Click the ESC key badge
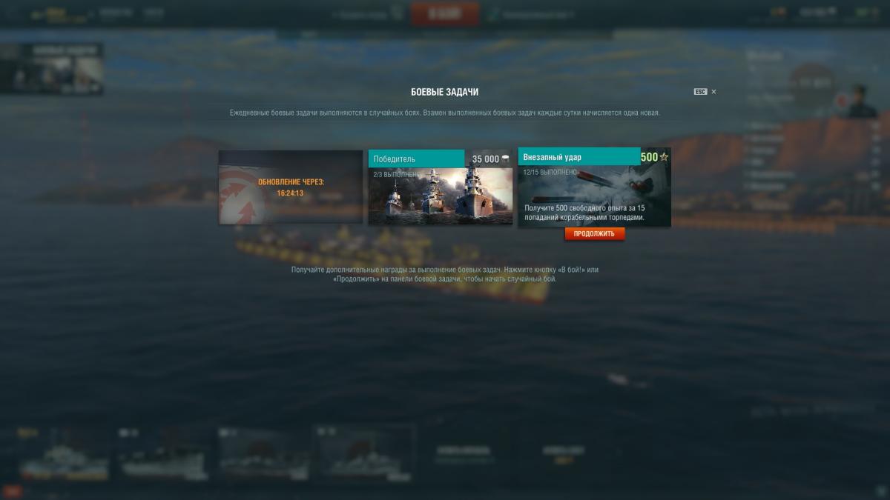The image size is (890, 500). point(700,92)
